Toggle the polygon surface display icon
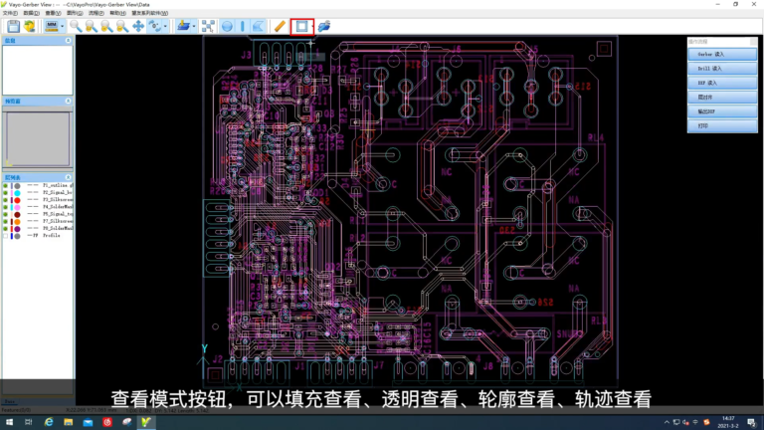764x430 pixels. 258,26
